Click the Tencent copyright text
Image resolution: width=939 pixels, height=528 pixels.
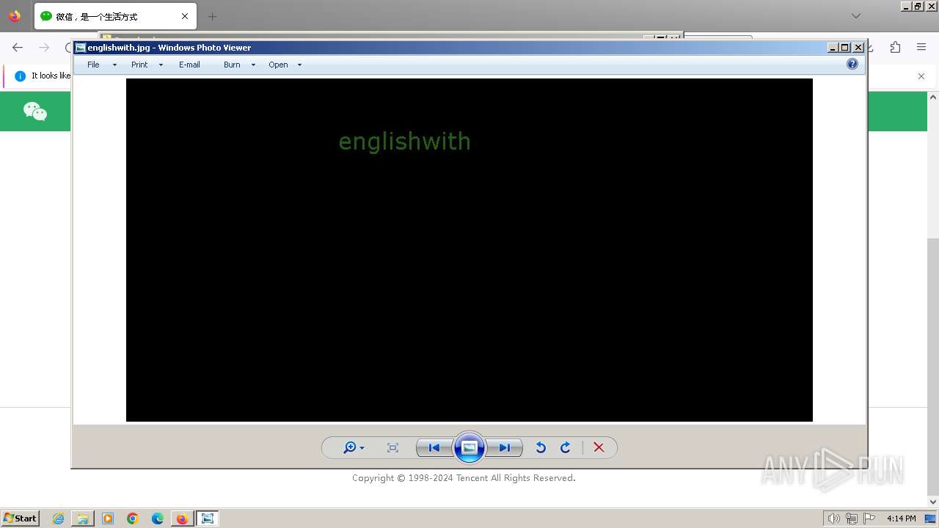(x=464, y=478)
